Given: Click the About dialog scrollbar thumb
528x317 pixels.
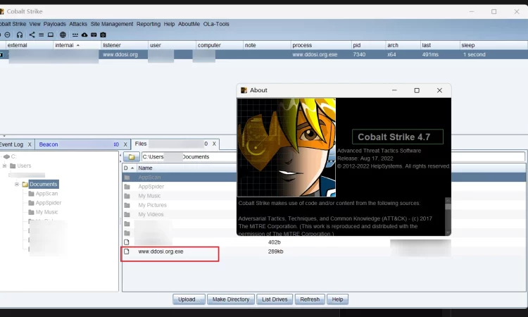Looking at the screenshot, I should pos(448,206).
